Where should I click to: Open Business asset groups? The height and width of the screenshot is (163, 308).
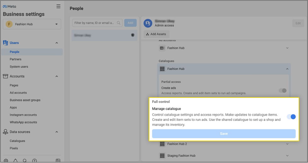[25, 100]
